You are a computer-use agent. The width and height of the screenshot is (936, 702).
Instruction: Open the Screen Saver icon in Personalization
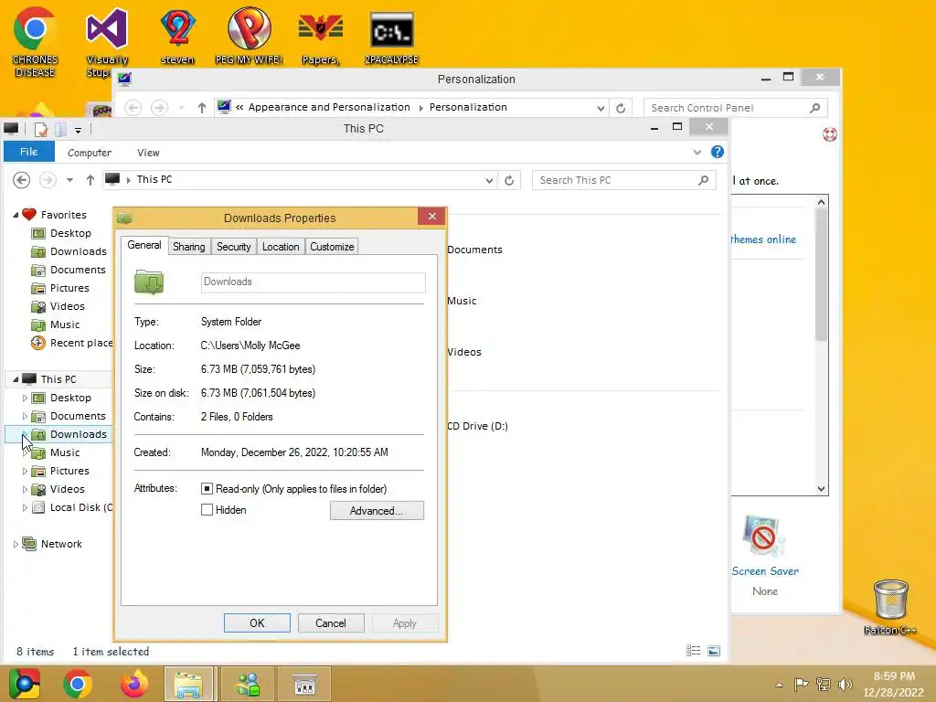[x=764, y=536]
